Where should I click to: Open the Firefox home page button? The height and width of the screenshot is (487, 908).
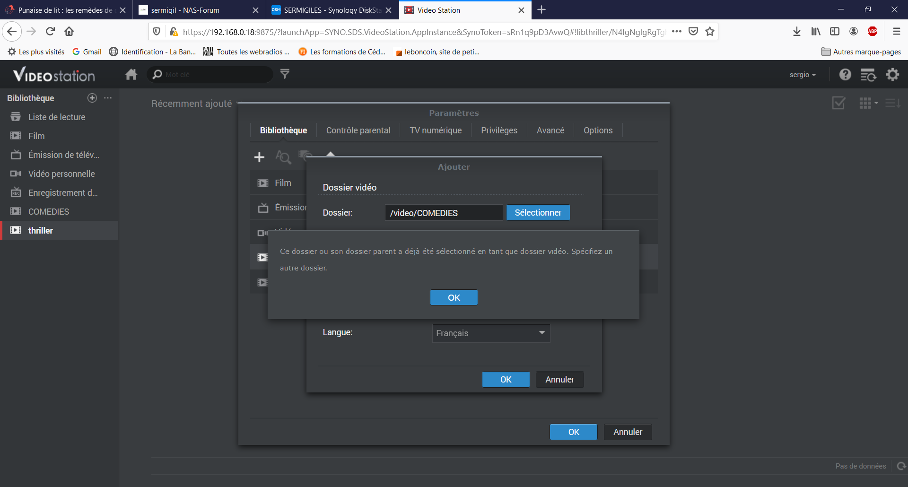pos(69,31)
